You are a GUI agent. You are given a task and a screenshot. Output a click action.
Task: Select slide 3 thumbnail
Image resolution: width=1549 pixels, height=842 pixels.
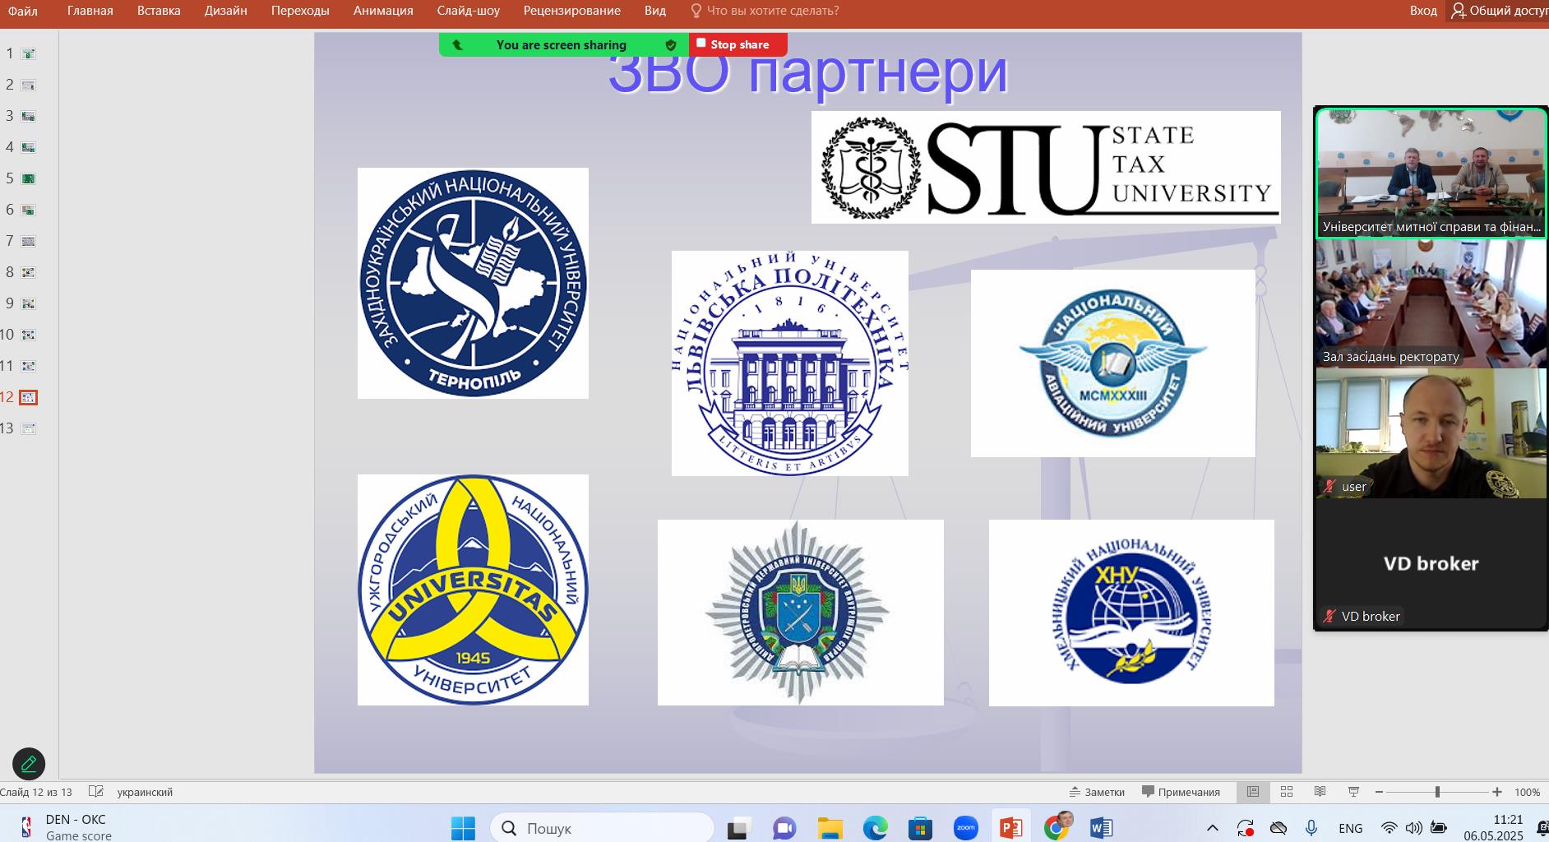pyautogui.click(x=28, y=117)
